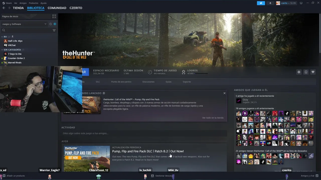Select Marvel Rivals in library
Viewport: 321px width, 180px height.
point(15,62)
